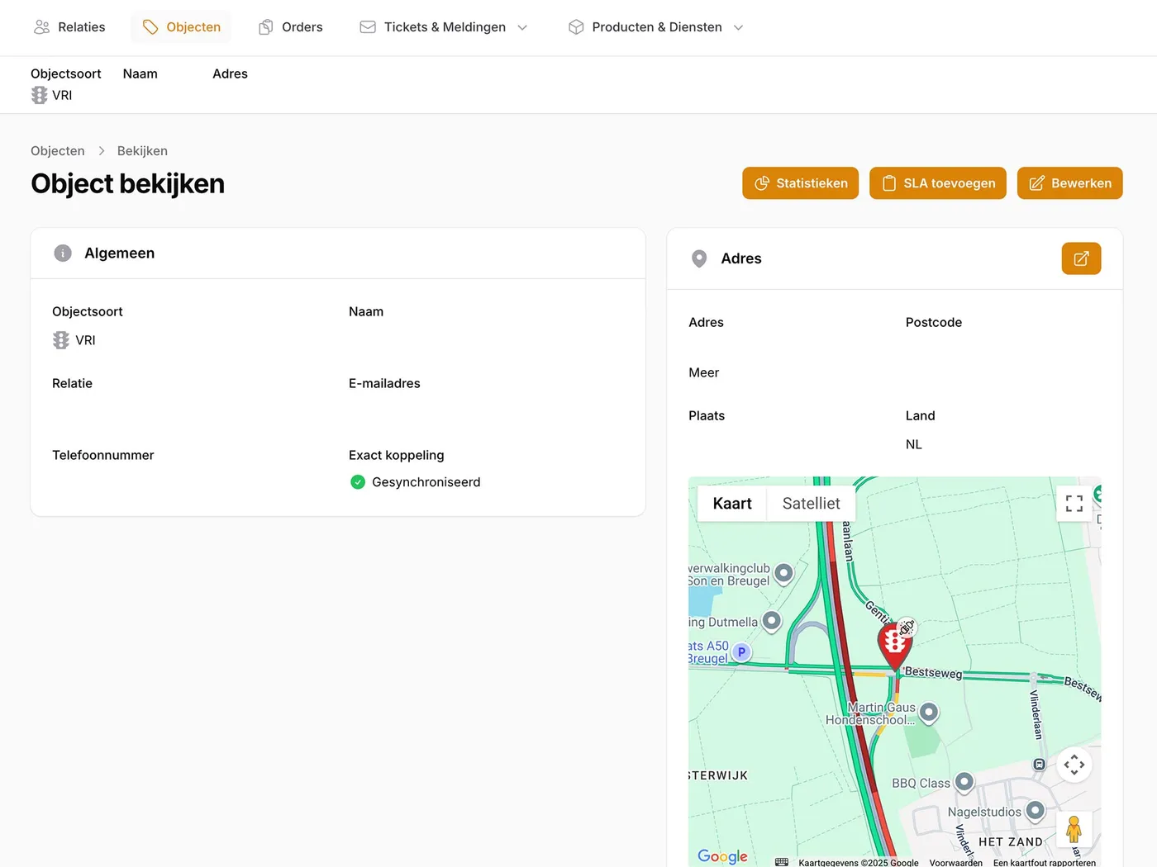This screenshot has width=1157, height=867.
Task: Click the pie chart icon in Statistieken
Action: point(762,183)
